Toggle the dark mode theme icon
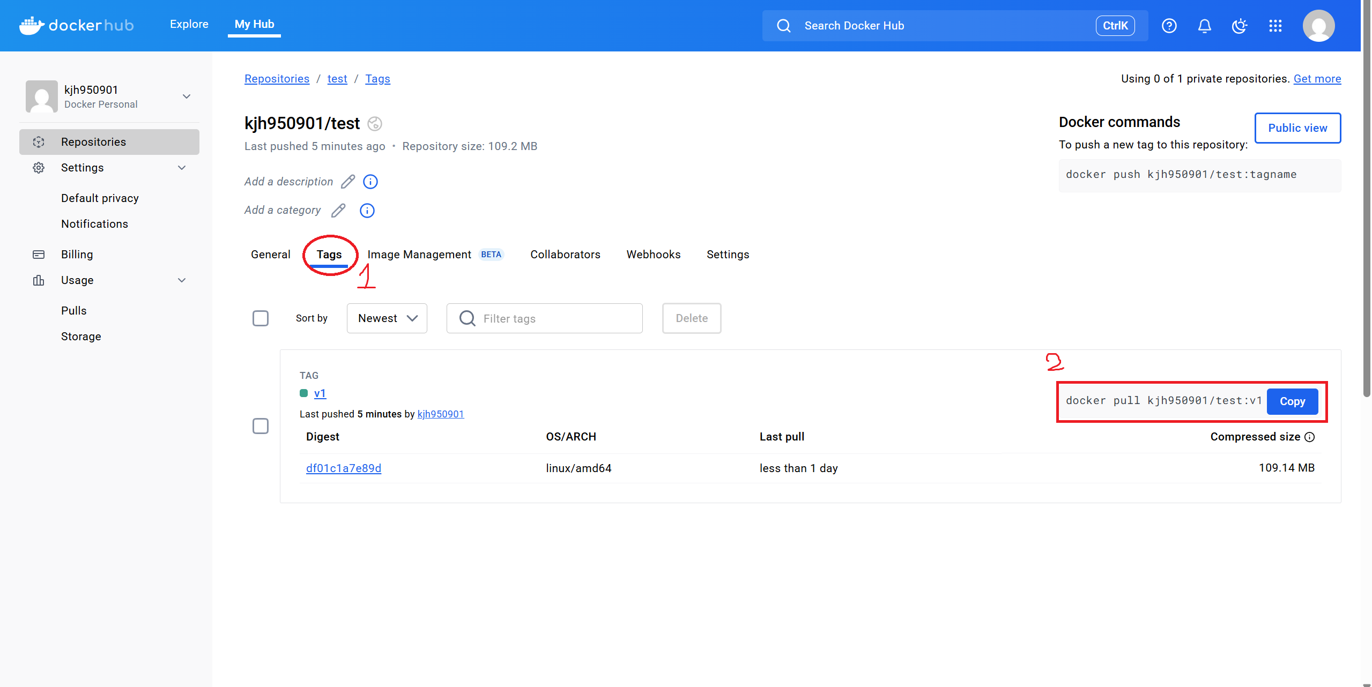 [x=1240, y=26]
